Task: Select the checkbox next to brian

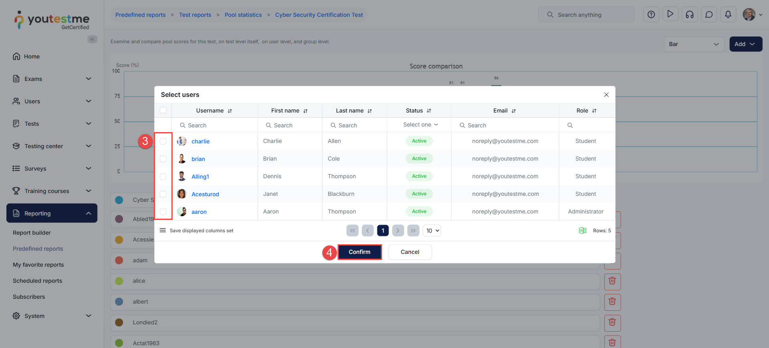Action: [163, 159]
